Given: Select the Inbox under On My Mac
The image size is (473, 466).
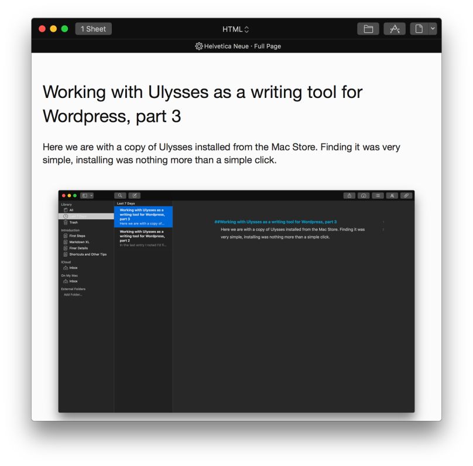Looking at the screenshot, I should [x=86, y=281].
